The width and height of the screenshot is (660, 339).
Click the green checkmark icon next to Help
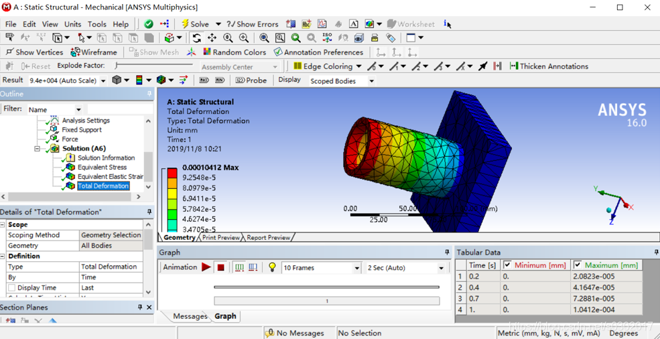click(149, 24)
